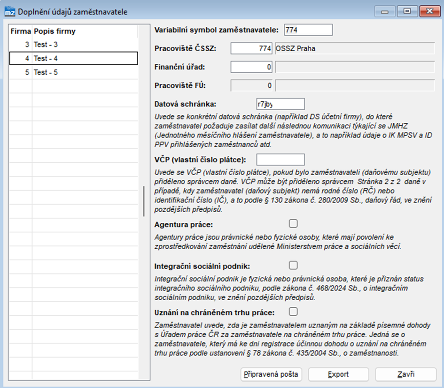
Task: Click the Export button
Action: click(x=338, y=374)
